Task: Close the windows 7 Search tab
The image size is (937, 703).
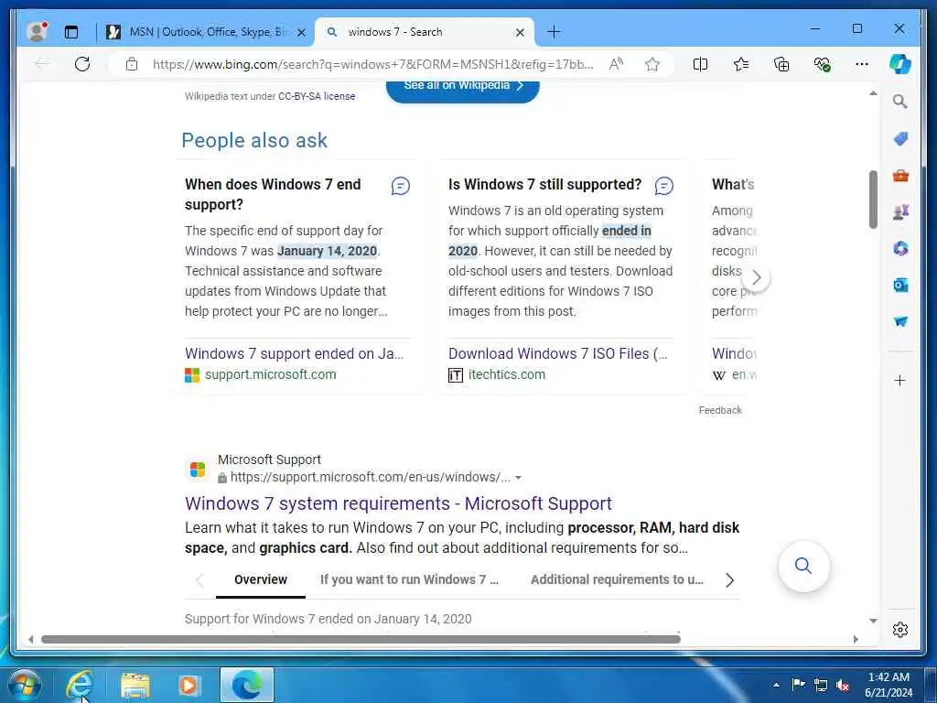Action: point(520,32)
